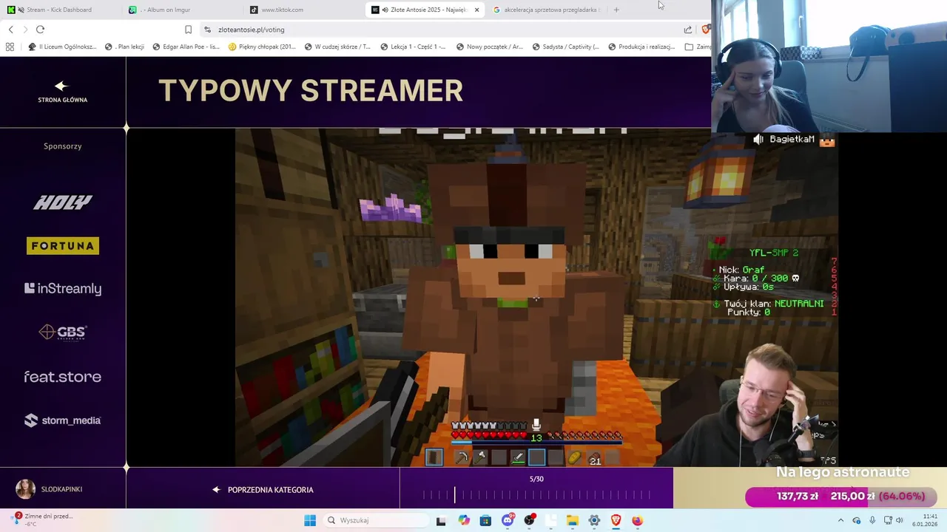Screen dimensions: 947x532
Task: Open Lekcja 1 - Część 1 bookmark
Action: click(413, 47)
